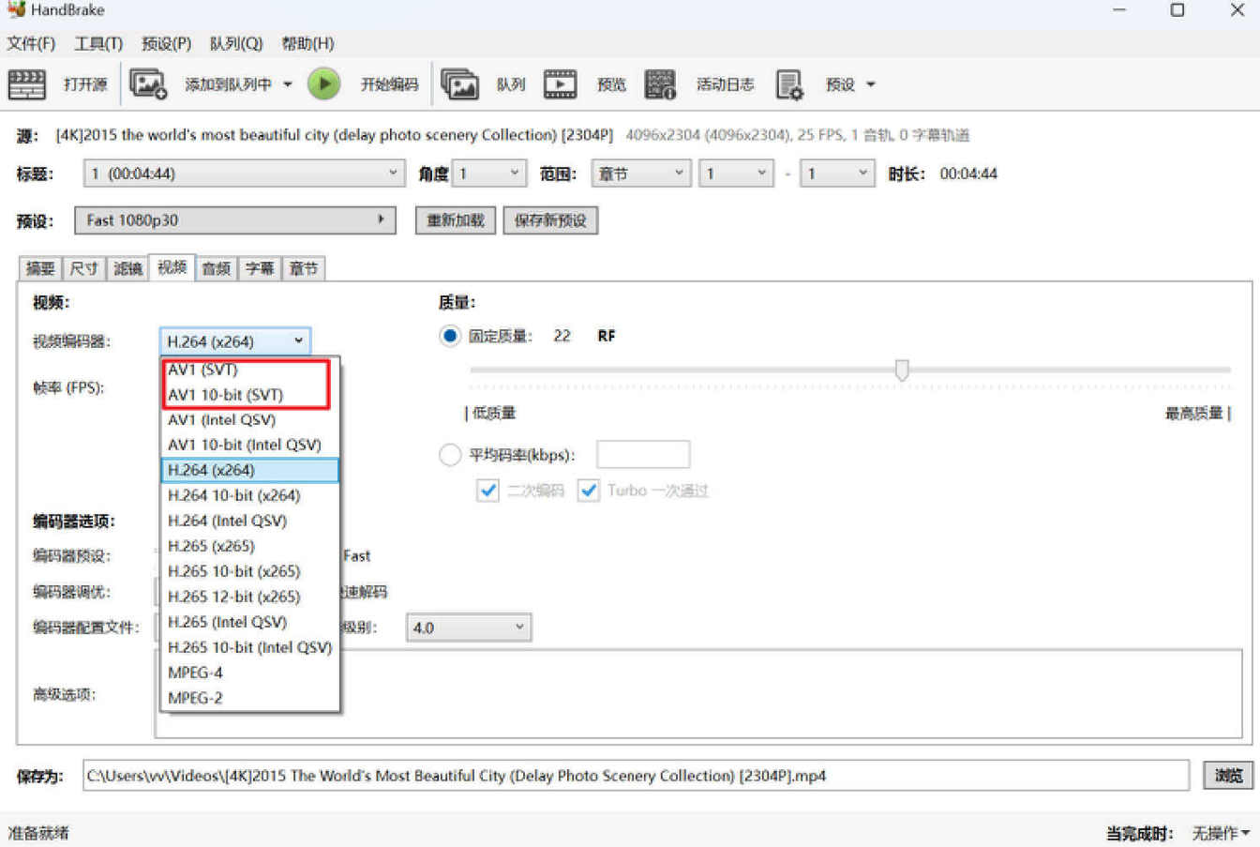Click the Open Source clapperboard icon
The height and width of the screenshot is (847, 1260).
pyautogui.click(x=26, y=84)
